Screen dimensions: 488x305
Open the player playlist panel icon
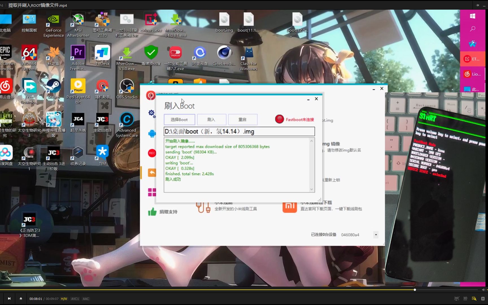click(x=483, y=299)
